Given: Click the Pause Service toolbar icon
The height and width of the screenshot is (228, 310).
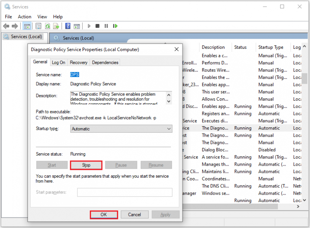Looking at the screenshot, I should pos(106,26).
